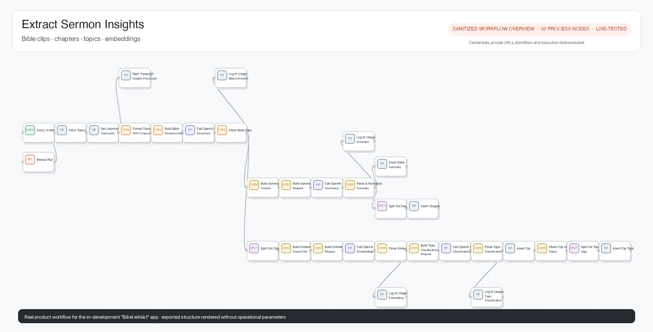Select CODE icon of Build Summary Context node
653x332 pixels.
tap(254, 185)
